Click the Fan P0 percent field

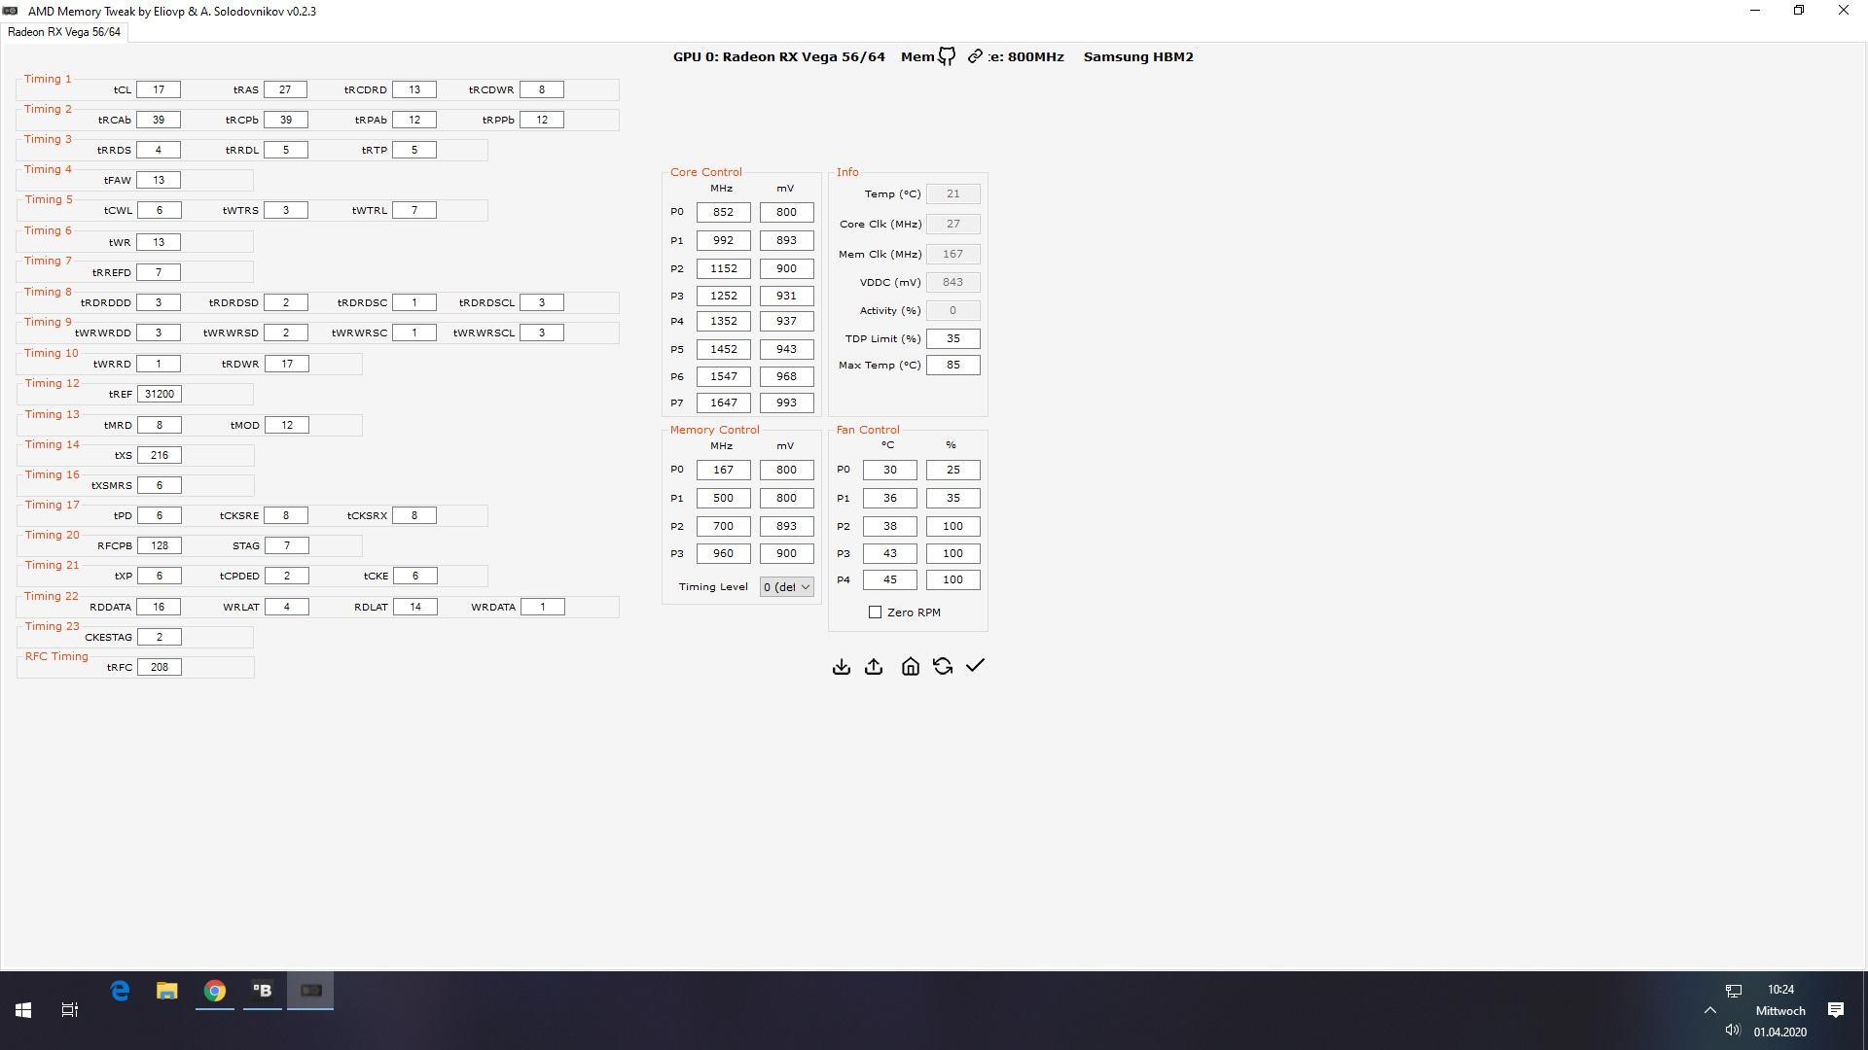click(952, 470)
